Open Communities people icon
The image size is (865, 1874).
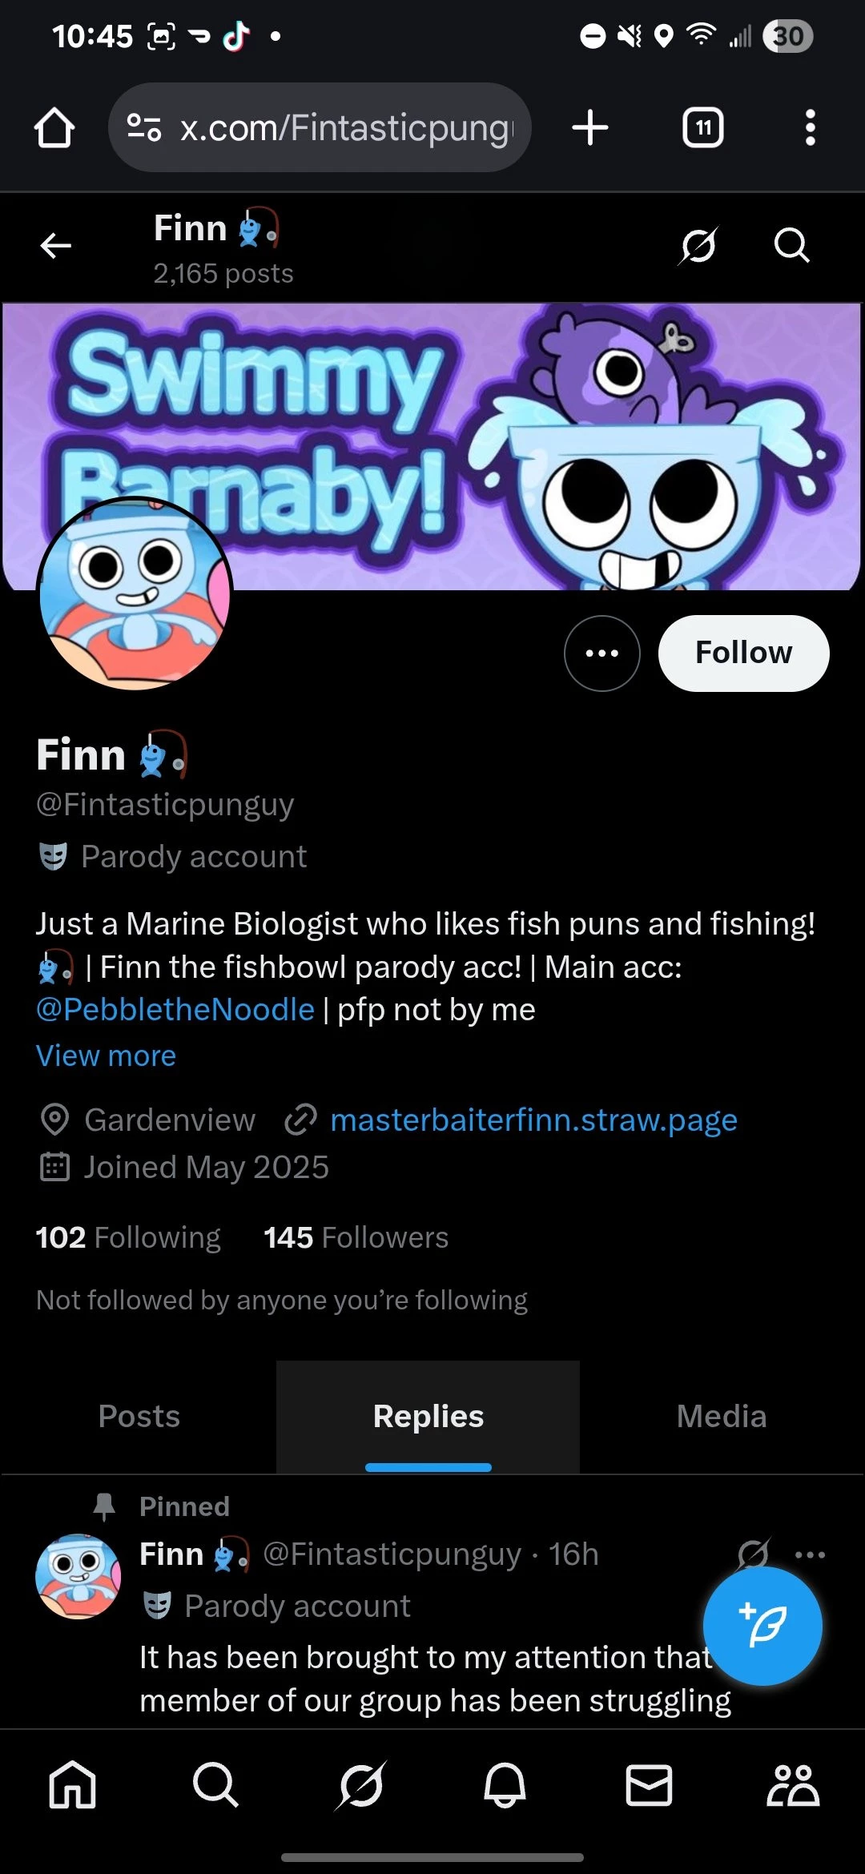pos(793,1785)
